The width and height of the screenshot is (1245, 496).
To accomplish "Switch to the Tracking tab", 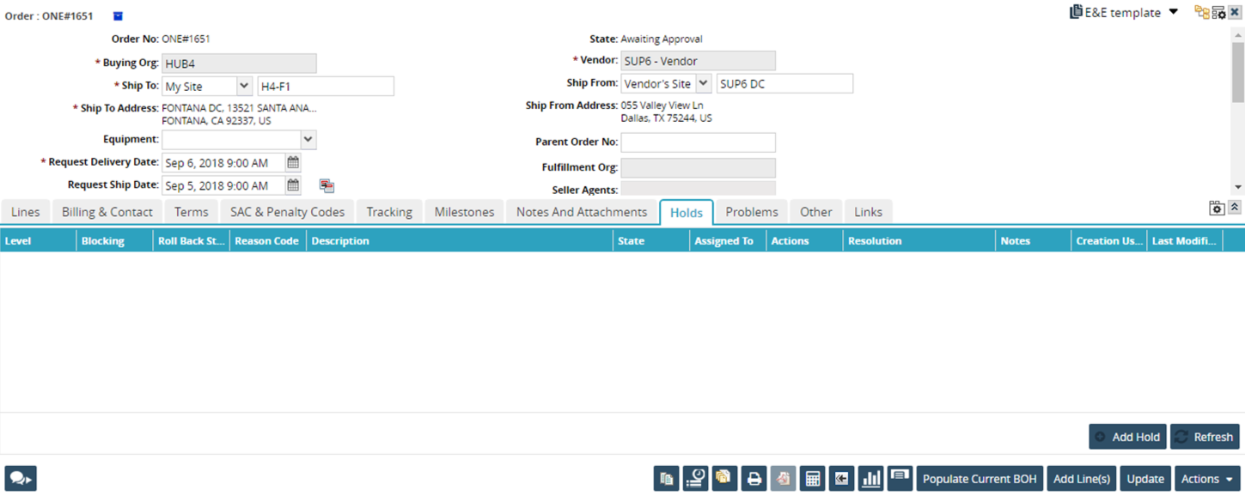I will 389,212.
